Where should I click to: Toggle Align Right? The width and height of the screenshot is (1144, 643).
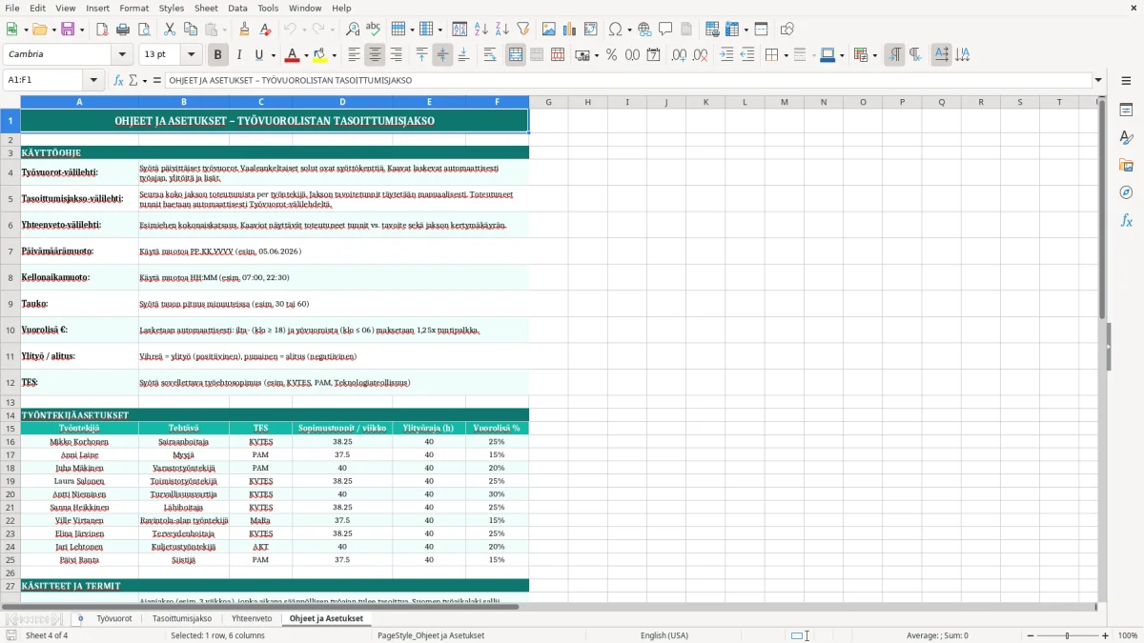396,55
